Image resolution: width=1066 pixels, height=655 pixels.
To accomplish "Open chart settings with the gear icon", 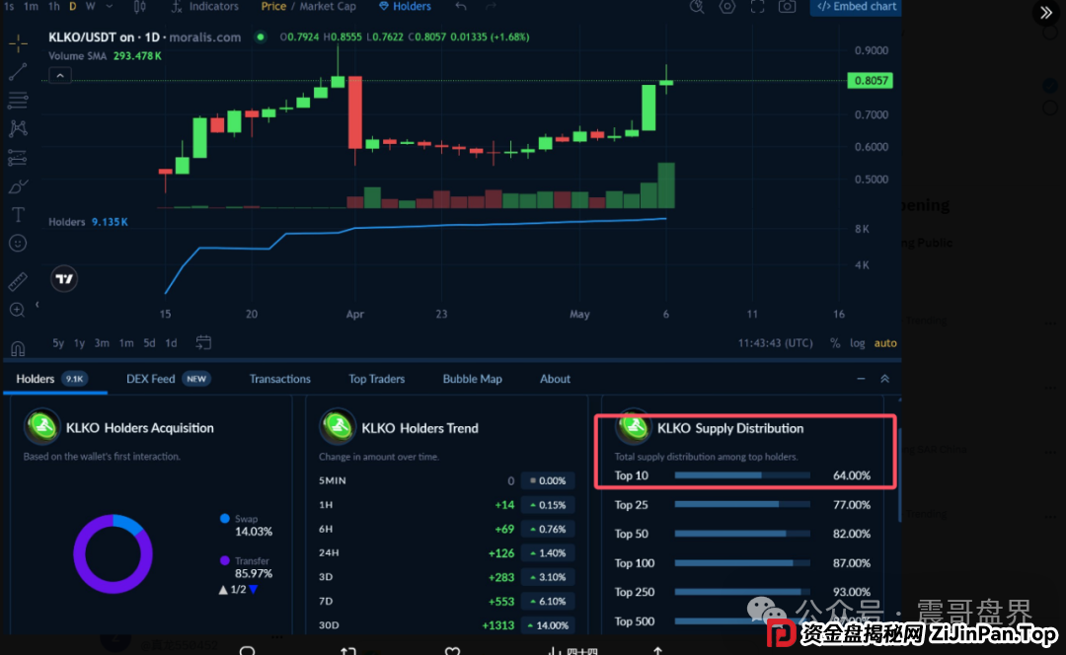I will (x=727, y=8).
